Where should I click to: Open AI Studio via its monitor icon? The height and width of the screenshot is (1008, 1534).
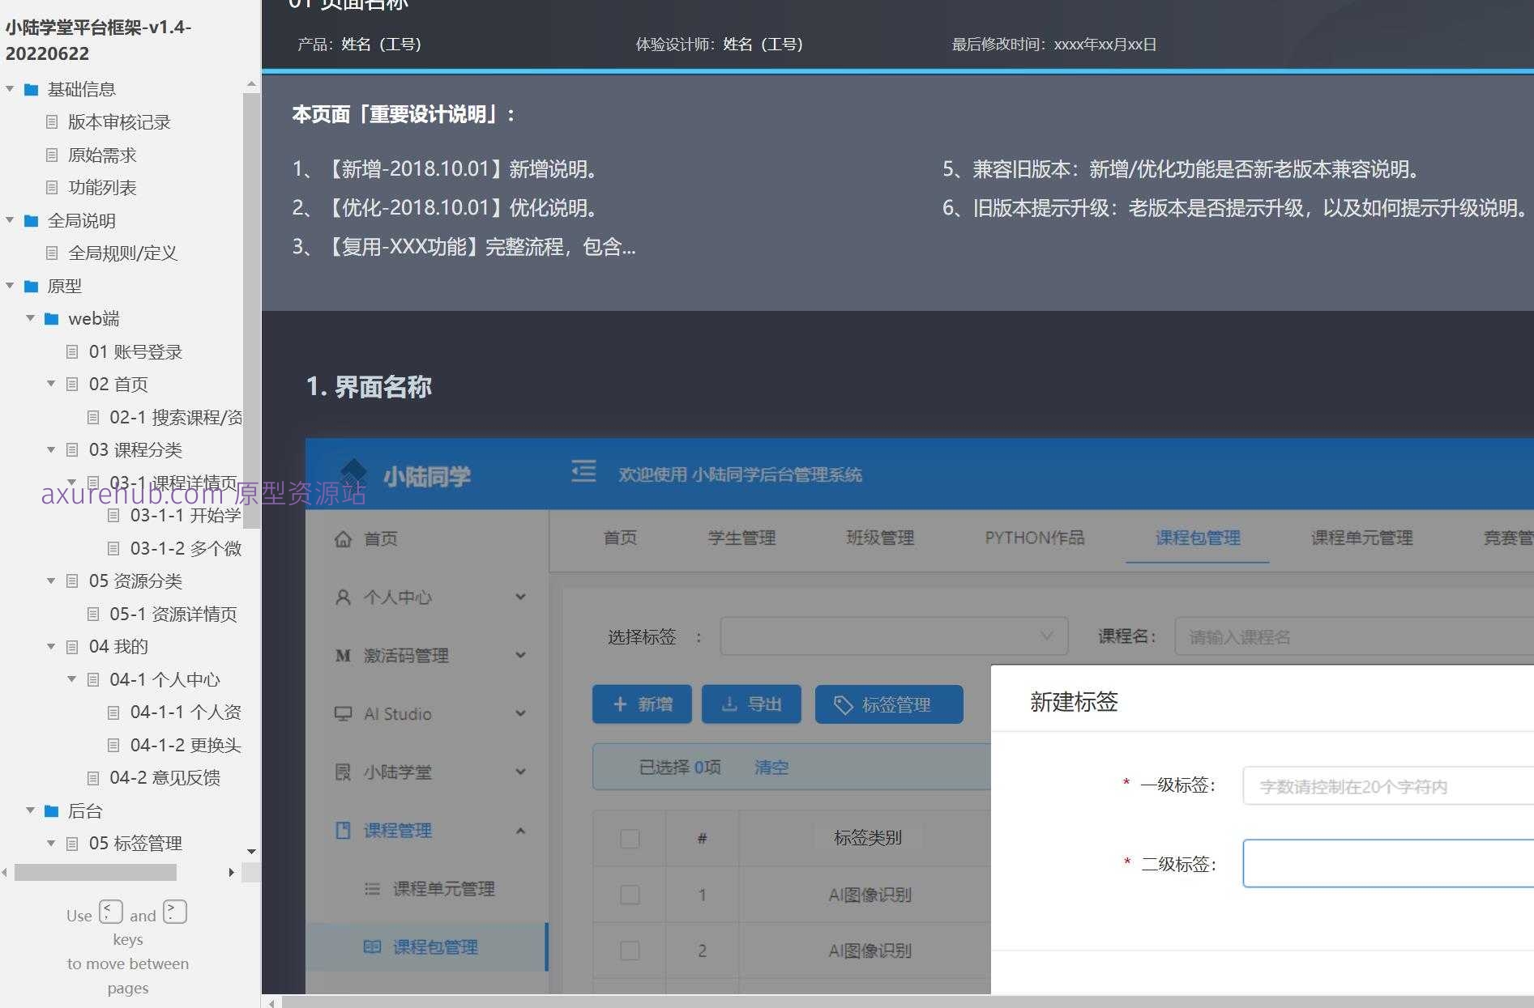pyautogui.click(x=342, y=713)
